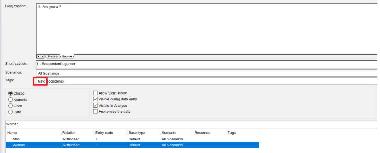Click inside the Long caption text area
380x153 pixels.
206,29
